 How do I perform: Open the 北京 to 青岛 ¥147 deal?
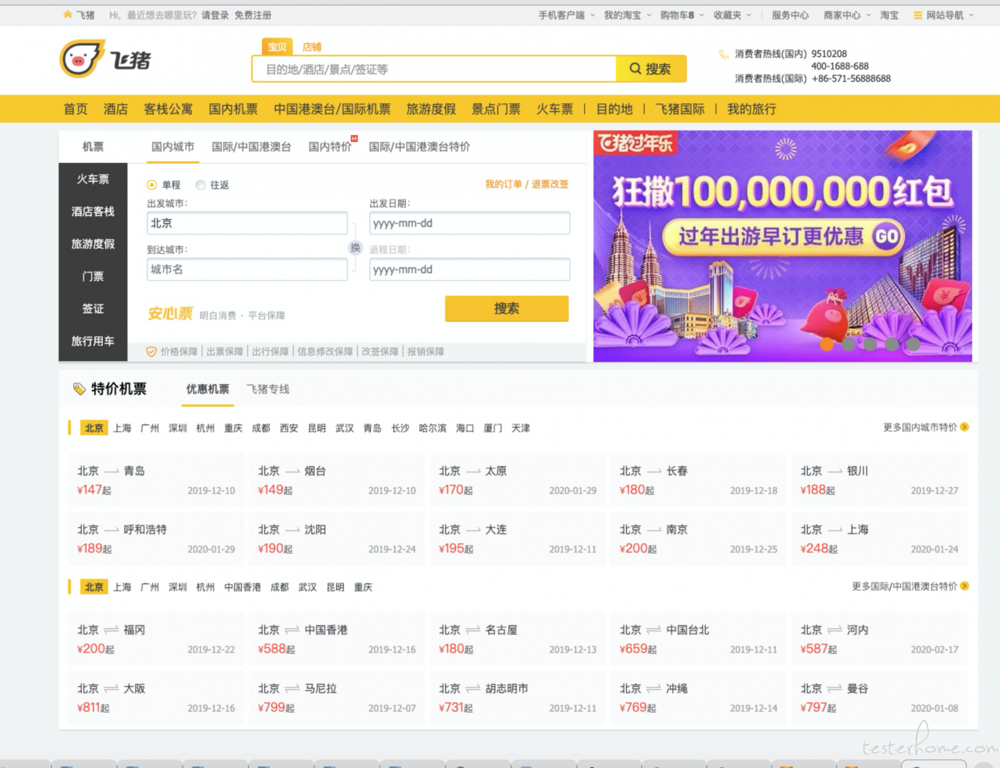coord(156,480)
